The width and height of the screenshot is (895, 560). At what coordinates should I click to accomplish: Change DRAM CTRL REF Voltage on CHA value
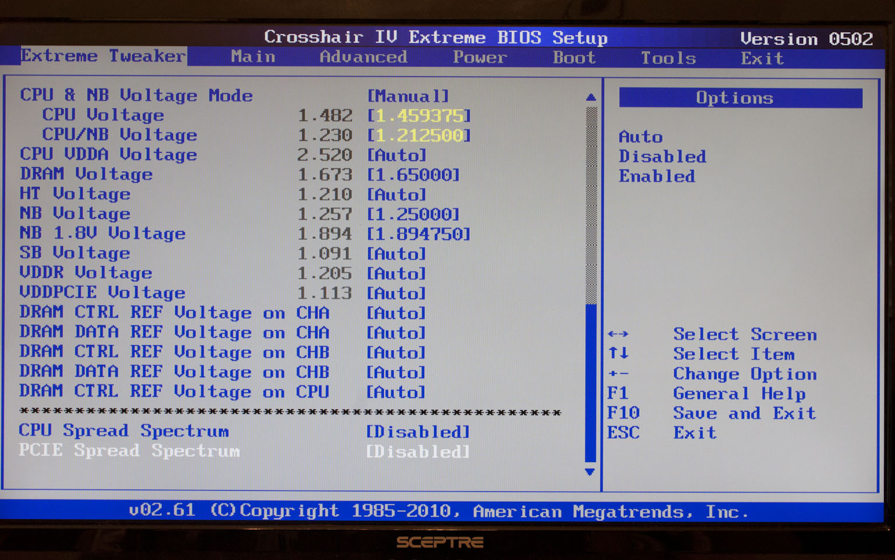click(x=396, y=313)
